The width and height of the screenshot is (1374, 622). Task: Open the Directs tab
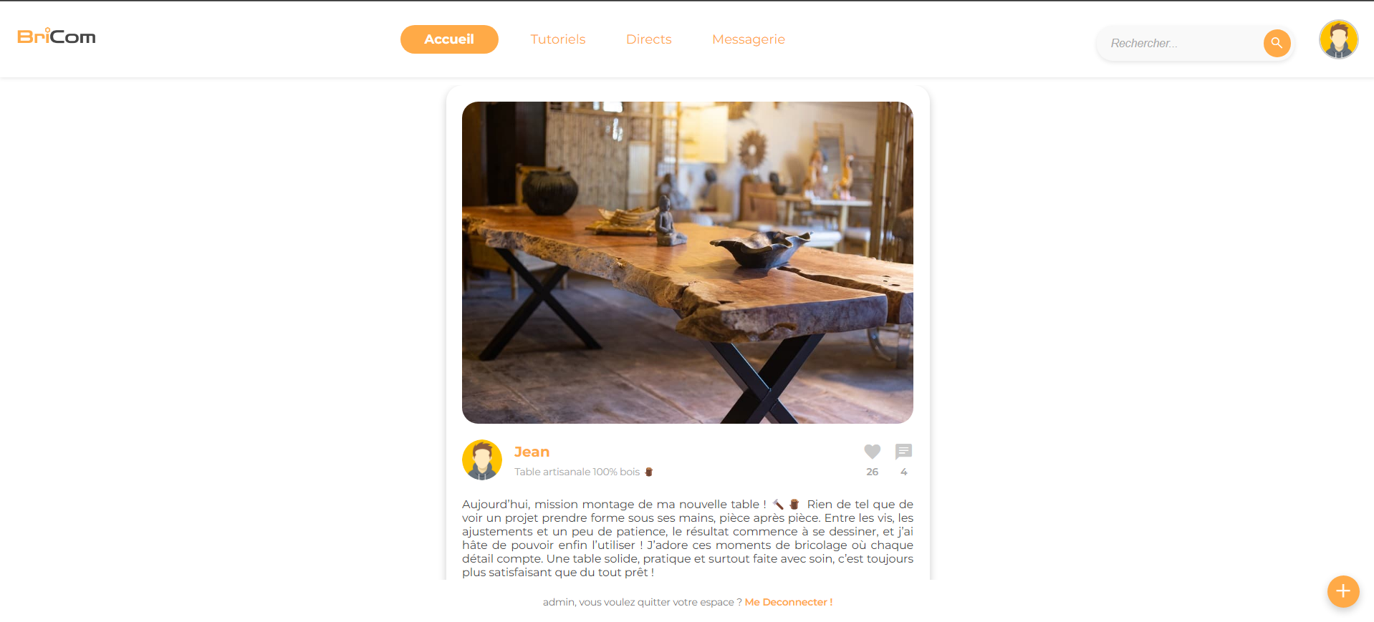click(x=649, y=39)
